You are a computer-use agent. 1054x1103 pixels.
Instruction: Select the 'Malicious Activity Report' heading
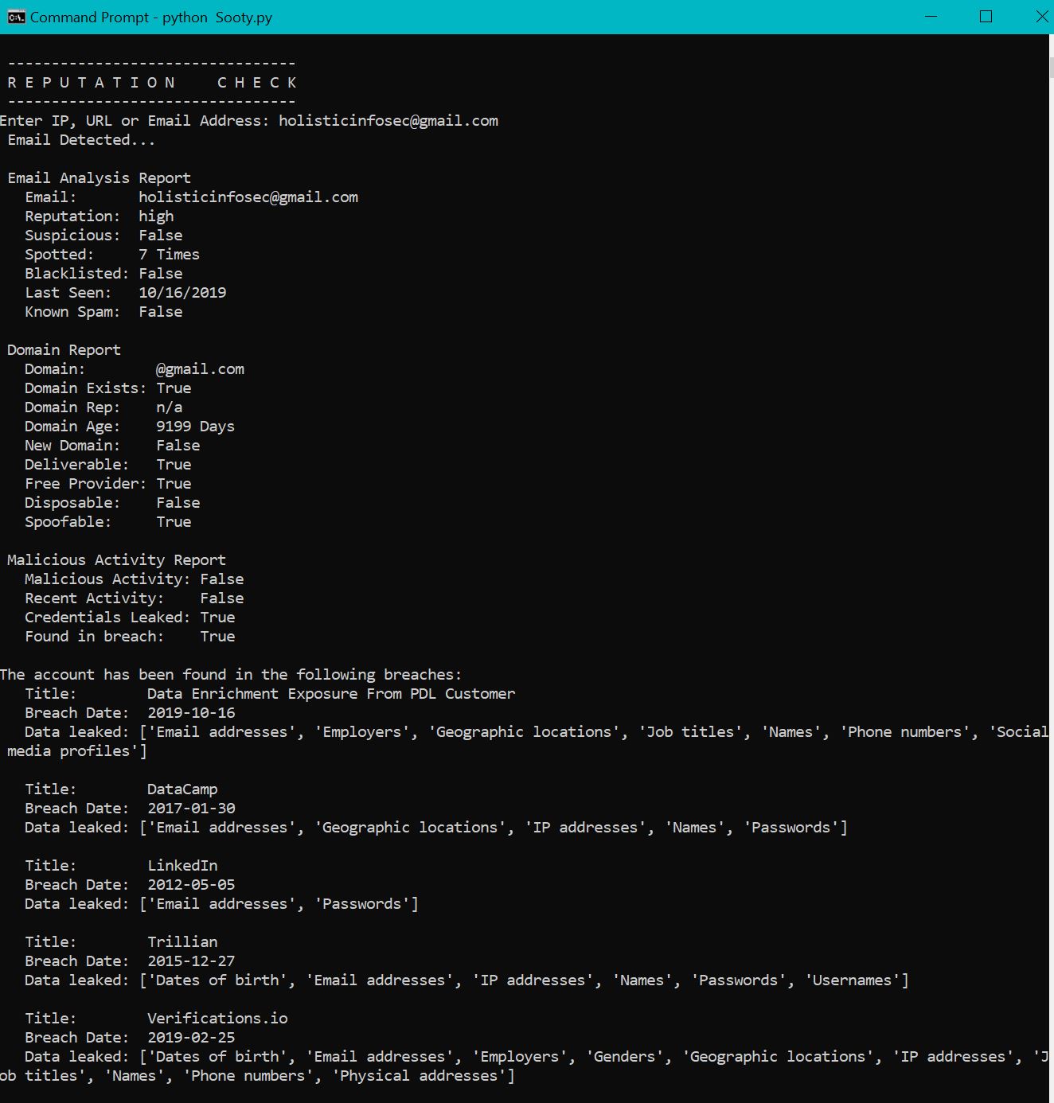coord(117,560)
